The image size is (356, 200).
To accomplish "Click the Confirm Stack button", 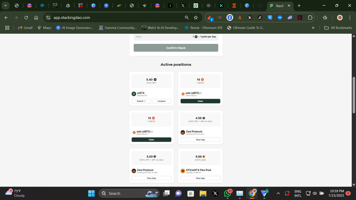I will click(x=176, y=48).
